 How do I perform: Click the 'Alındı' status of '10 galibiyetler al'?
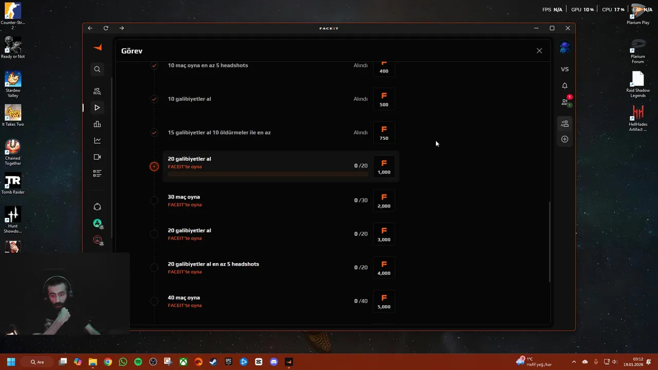click(x=360, y=99)
